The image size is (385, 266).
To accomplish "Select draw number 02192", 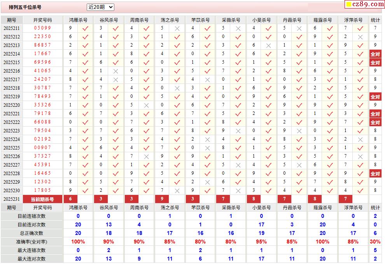I will pos(42,139).
